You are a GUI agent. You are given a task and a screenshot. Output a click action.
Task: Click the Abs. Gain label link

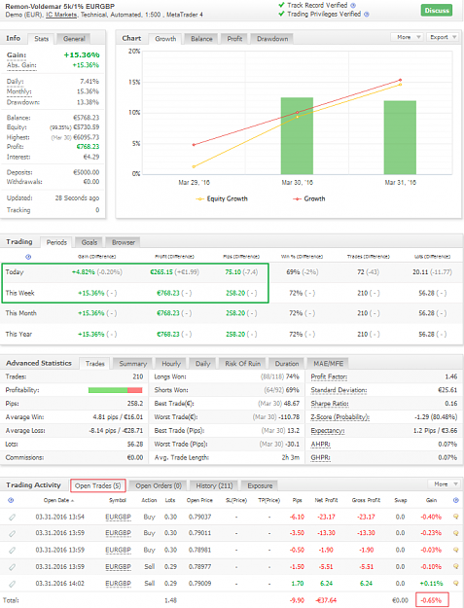(21, 65)
